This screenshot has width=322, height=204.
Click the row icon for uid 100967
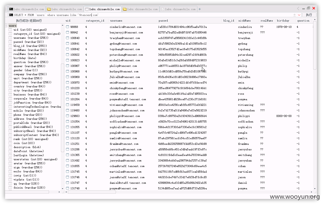click(x=67, y=66)
